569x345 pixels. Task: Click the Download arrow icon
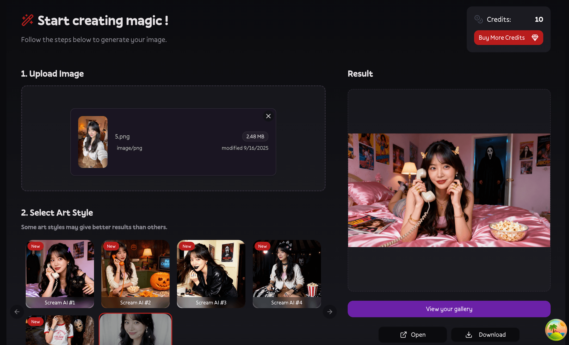[x=469, y=335]
